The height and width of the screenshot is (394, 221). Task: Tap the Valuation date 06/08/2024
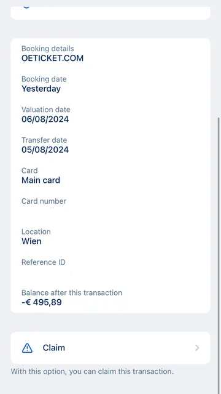click(45, 119)
